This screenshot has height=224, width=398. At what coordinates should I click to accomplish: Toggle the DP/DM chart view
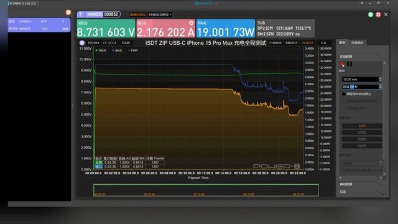coord(93,43)
